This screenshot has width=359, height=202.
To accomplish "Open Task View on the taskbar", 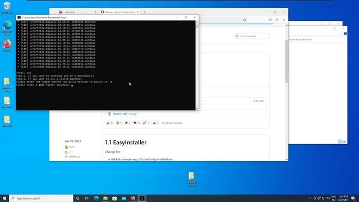I will point(87,198).
